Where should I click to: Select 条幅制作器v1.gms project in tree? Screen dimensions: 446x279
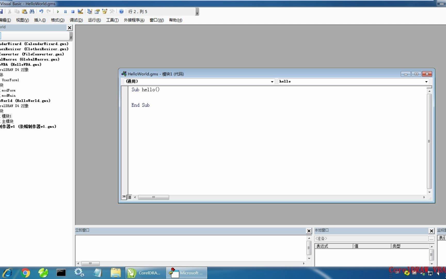click(28, 127)
